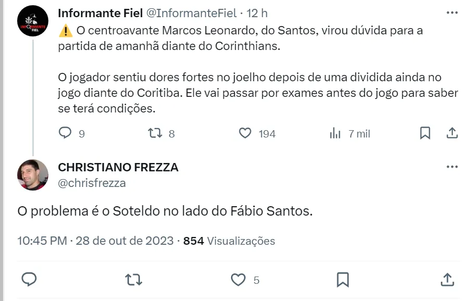Share Christiano Frezza's reply
This screenshot has height=301, width=472.
[447, 280]
